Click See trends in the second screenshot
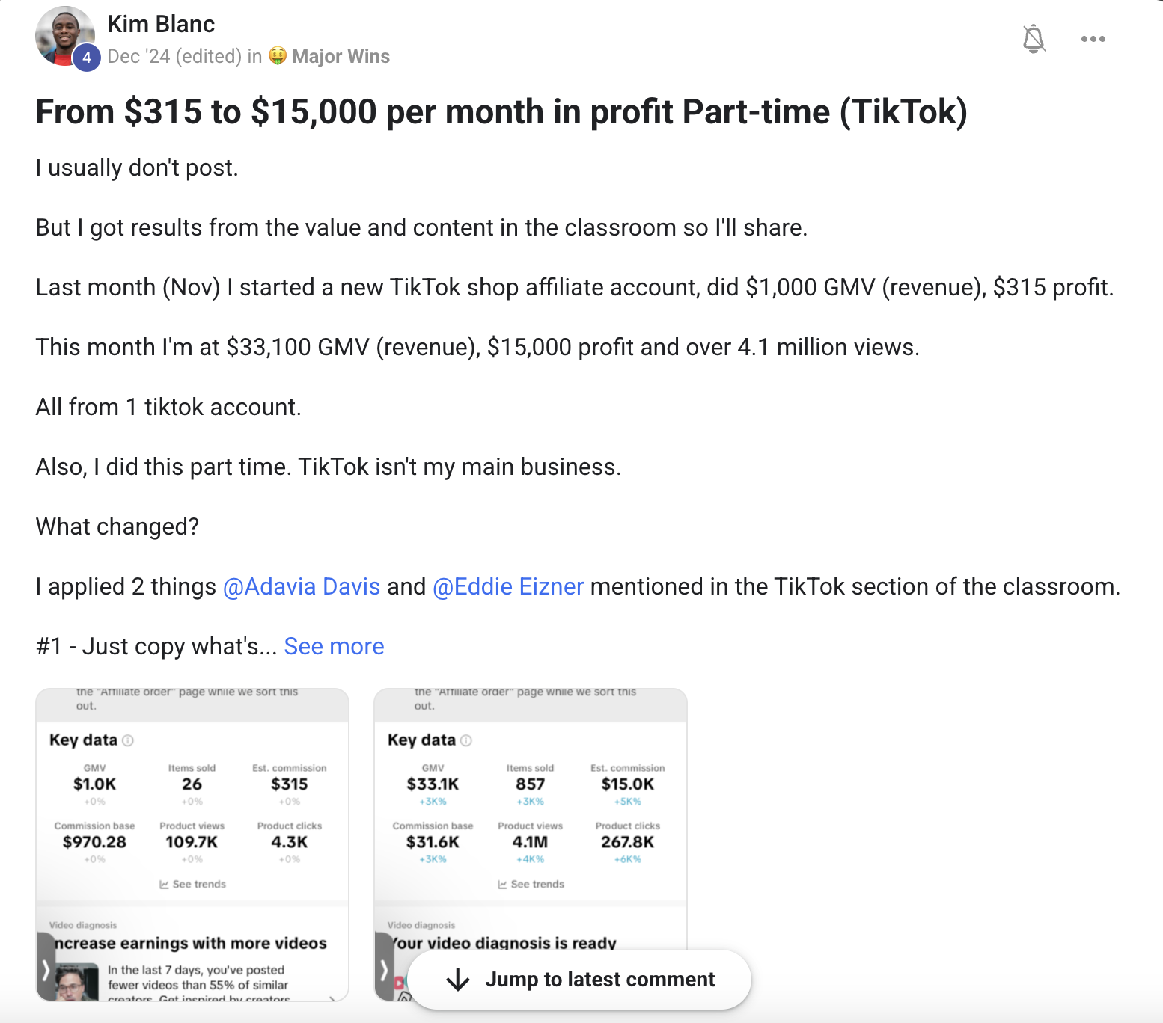The height and width of the screenshot is (1023, 1163). click(531, 884)
